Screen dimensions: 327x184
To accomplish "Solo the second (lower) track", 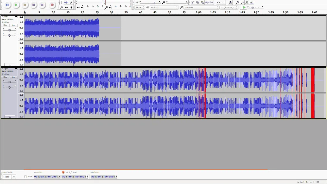I will point(13,77).
